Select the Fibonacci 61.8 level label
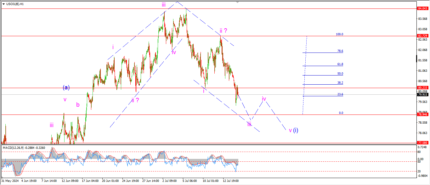Screen dimensions: 430x185 tap(340, 64)
